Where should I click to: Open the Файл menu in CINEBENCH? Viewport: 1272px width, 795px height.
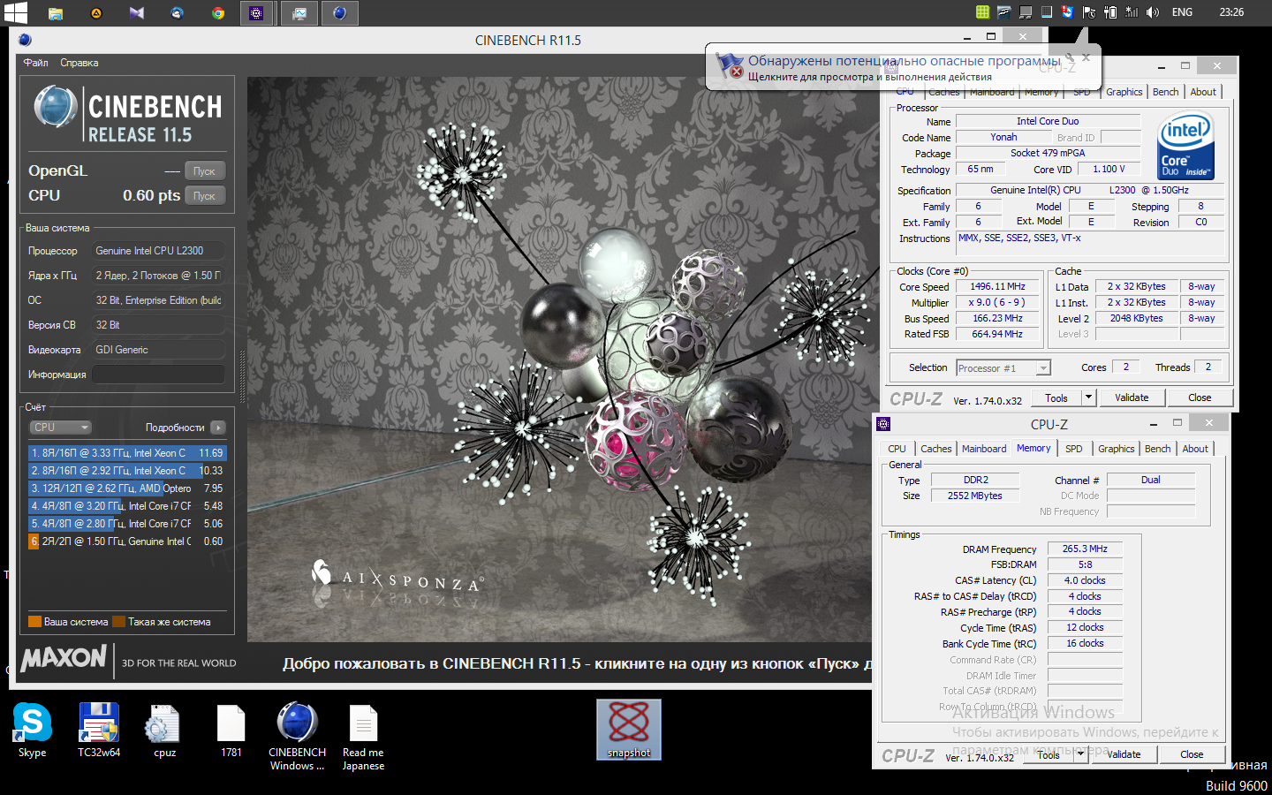pos(35,63)
